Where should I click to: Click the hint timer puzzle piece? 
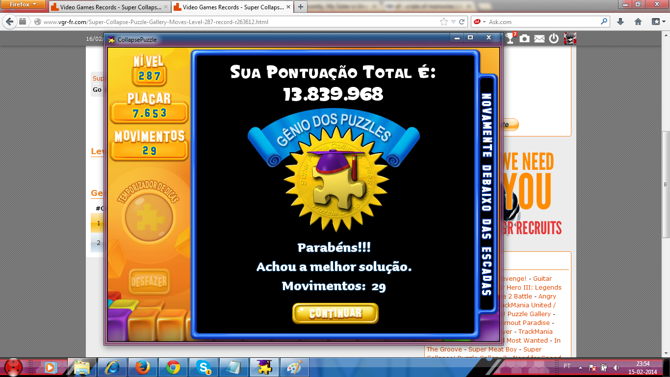pyautogui.click(x=149, y=216)
